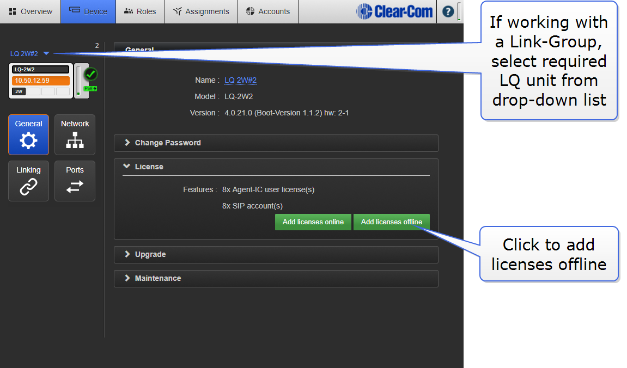Viewport: 627px width, 368px height.
Task: Click the LQ 2W#2 name link
Action: point(240,80)
